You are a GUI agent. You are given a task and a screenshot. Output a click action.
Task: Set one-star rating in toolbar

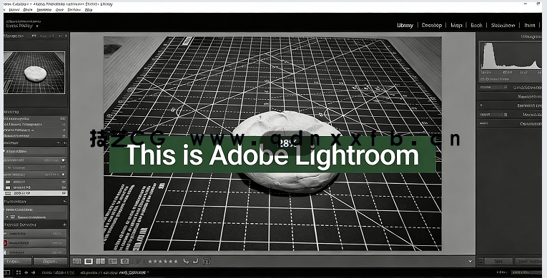pyautogui.click(x=150, y=262)
